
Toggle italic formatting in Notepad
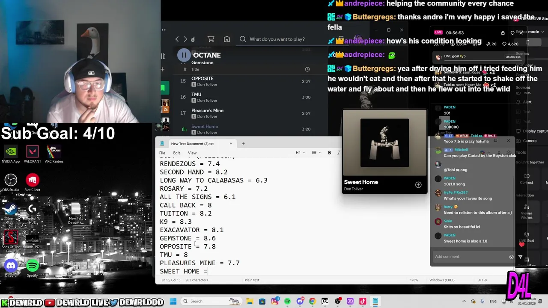point(339,153)
